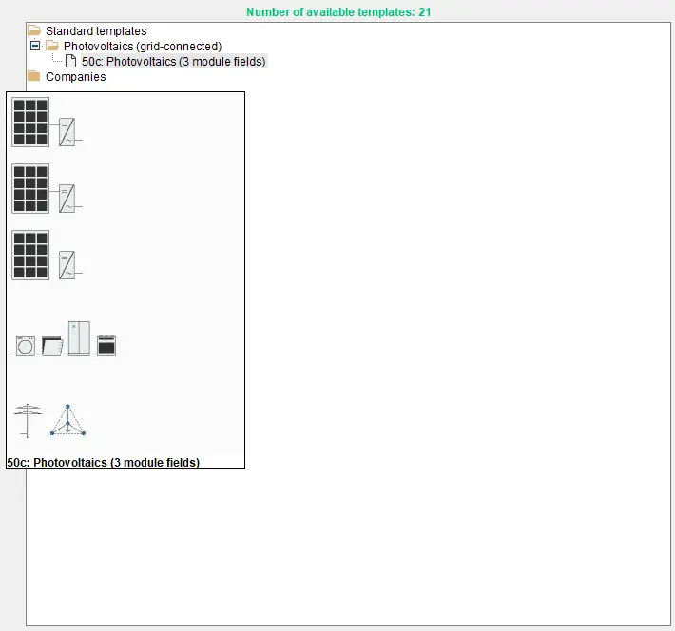Click the refrigerator appliance icon
675x631 pixels.
(78, 338)
